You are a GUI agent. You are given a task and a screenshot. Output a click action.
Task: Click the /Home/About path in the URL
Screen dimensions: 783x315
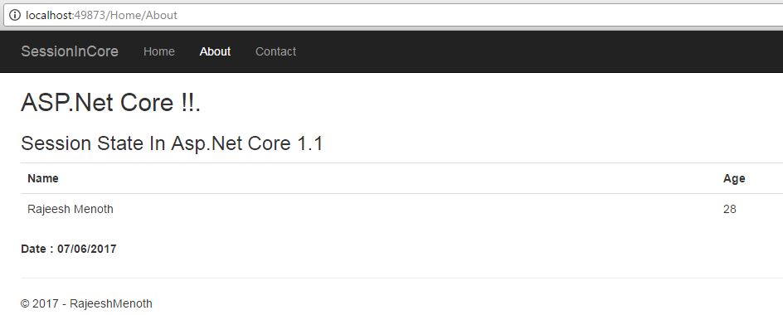point(142,16)
